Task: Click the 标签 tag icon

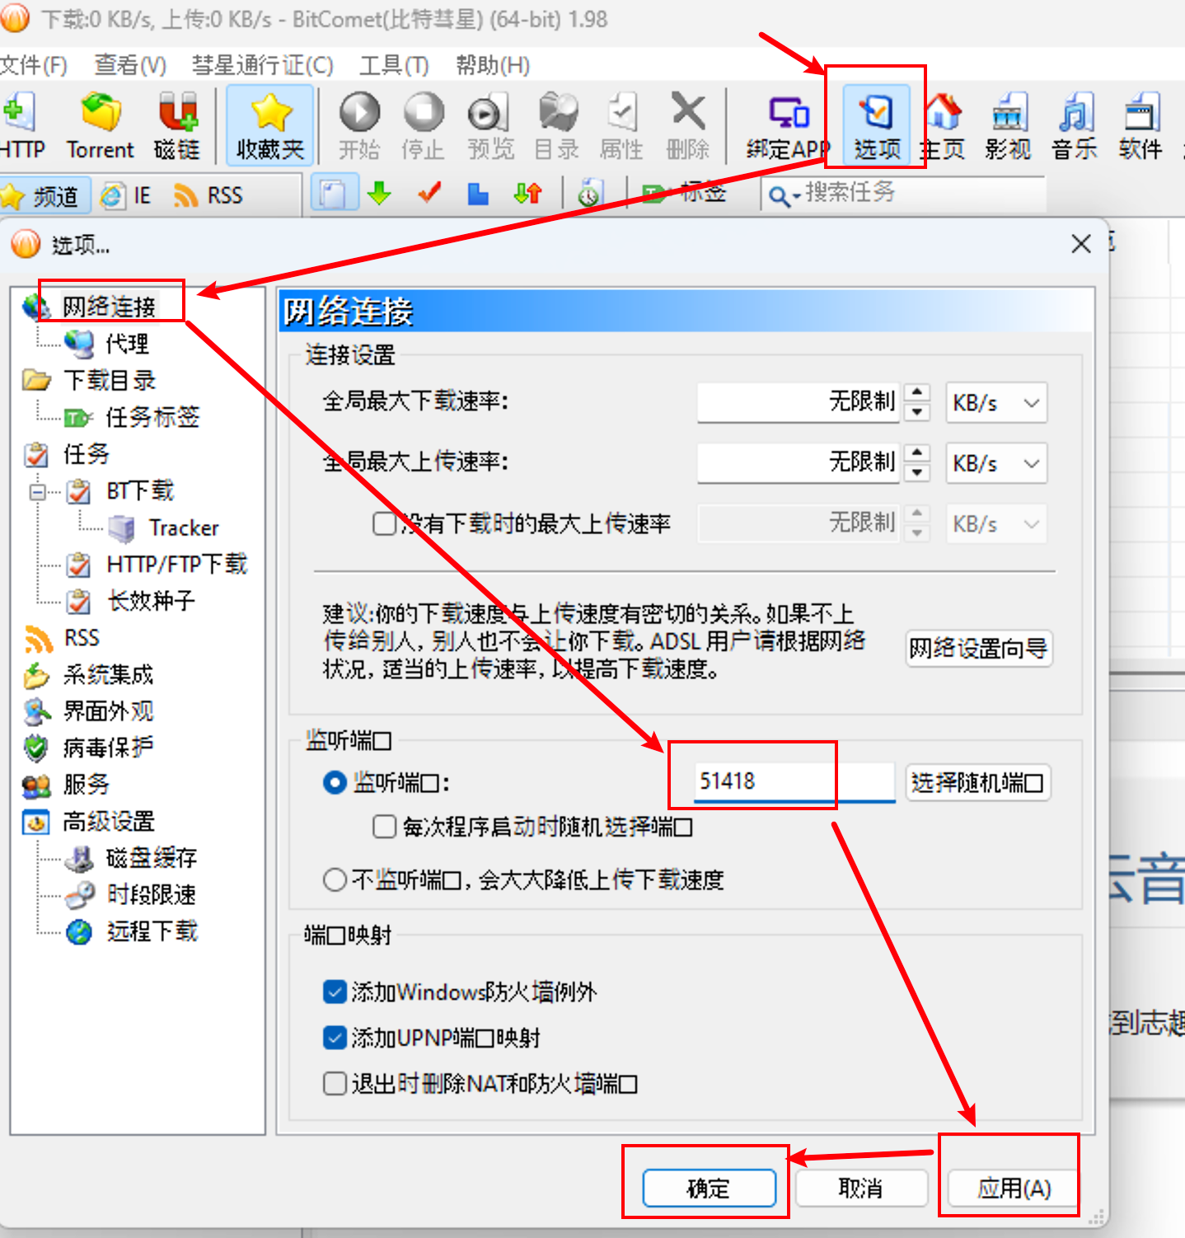Action: [x=655, y=195]
